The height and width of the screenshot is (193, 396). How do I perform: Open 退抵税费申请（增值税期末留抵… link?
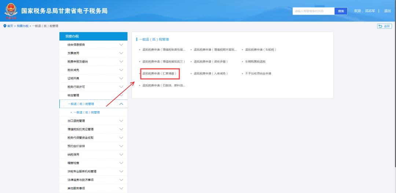215,50
